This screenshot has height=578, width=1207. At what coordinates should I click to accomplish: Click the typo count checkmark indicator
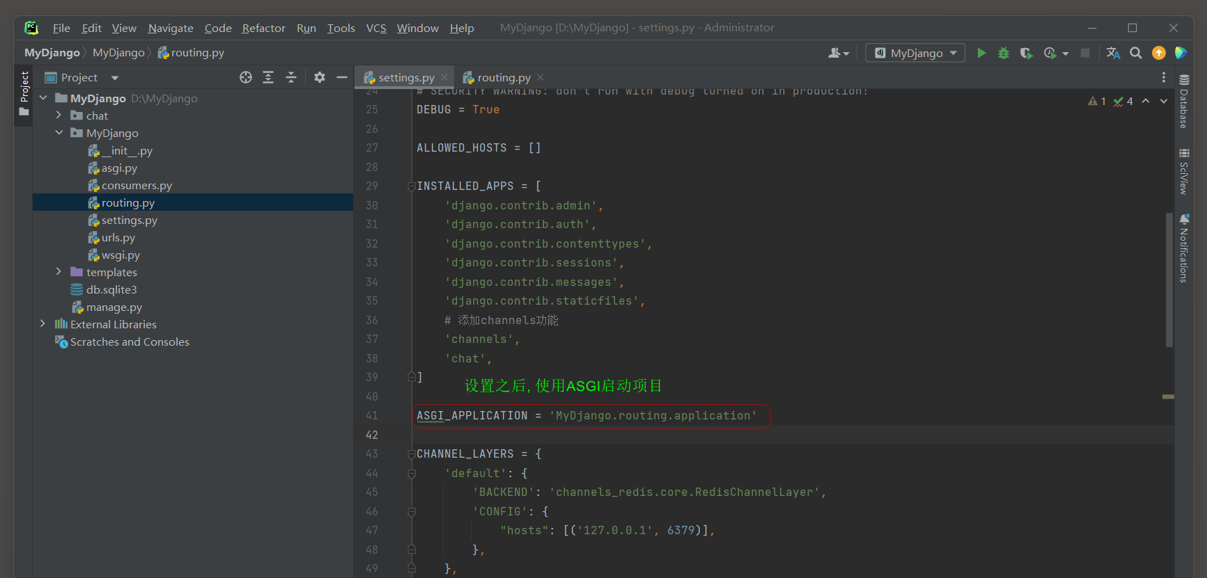pyautogui.click(x=1123, y=102)
